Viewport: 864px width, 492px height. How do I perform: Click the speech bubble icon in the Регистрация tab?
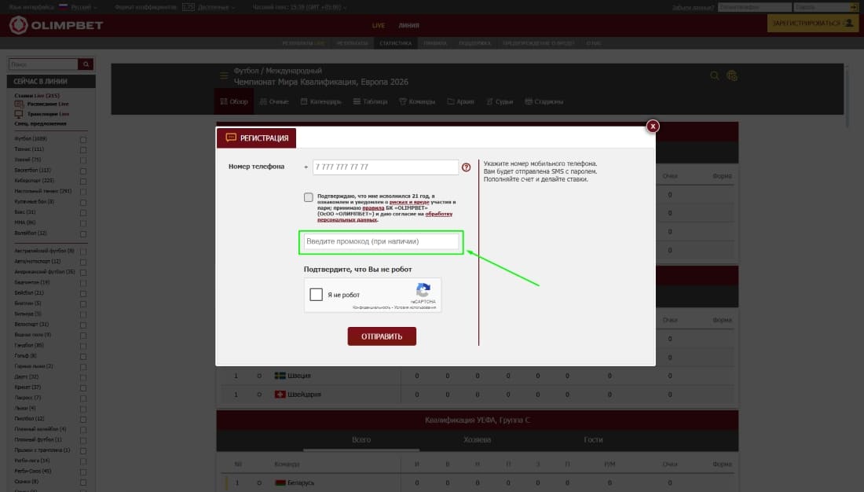pyautogui.click(x=231, y=138)
